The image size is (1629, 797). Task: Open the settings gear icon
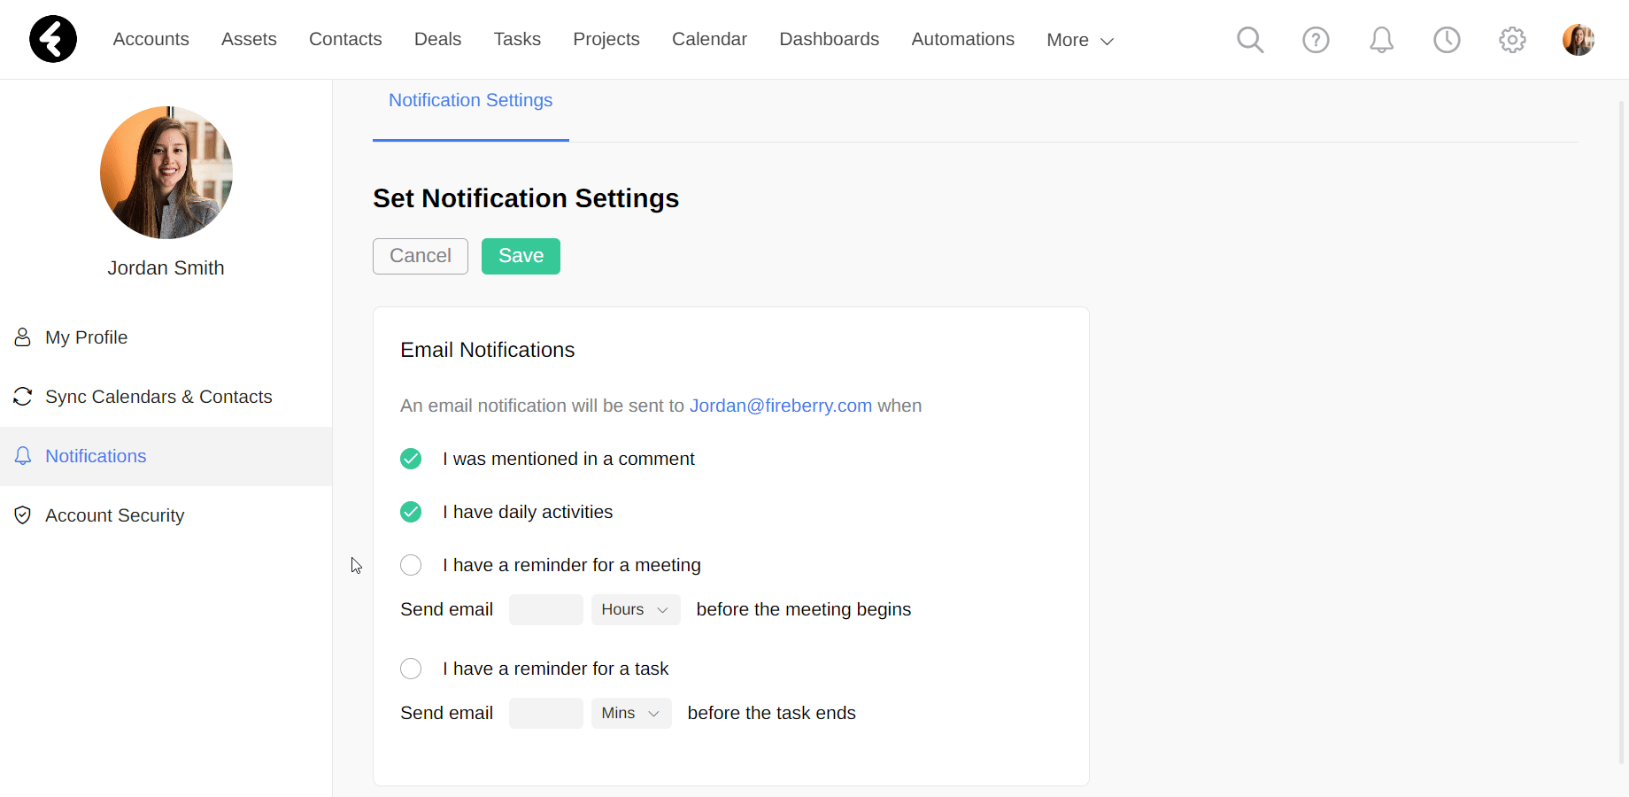[x=1512, y=40]
